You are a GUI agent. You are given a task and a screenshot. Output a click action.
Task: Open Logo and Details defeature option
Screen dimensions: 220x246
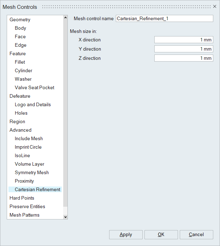(33, 104)
